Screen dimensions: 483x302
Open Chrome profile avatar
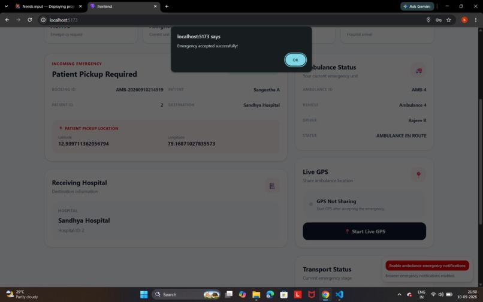464,20
